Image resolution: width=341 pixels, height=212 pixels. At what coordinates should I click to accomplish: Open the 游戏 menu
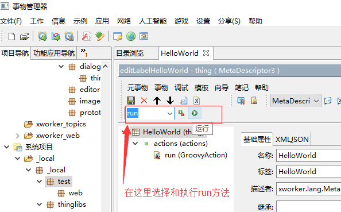pyautogui.click(x=181, y=21)
